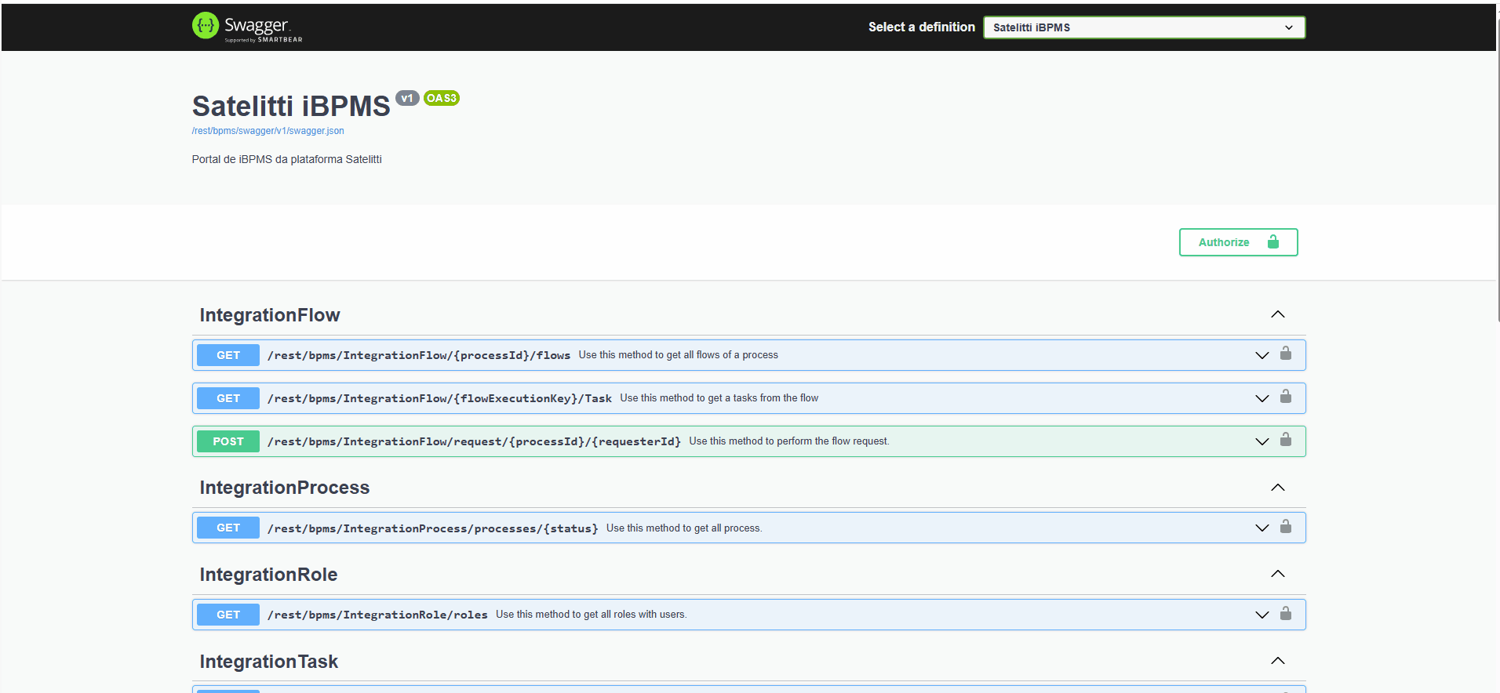Collapse the IntegrationFlow section
The width and height of the screenshot is (1500, 693).
[x=1278, y=314]
